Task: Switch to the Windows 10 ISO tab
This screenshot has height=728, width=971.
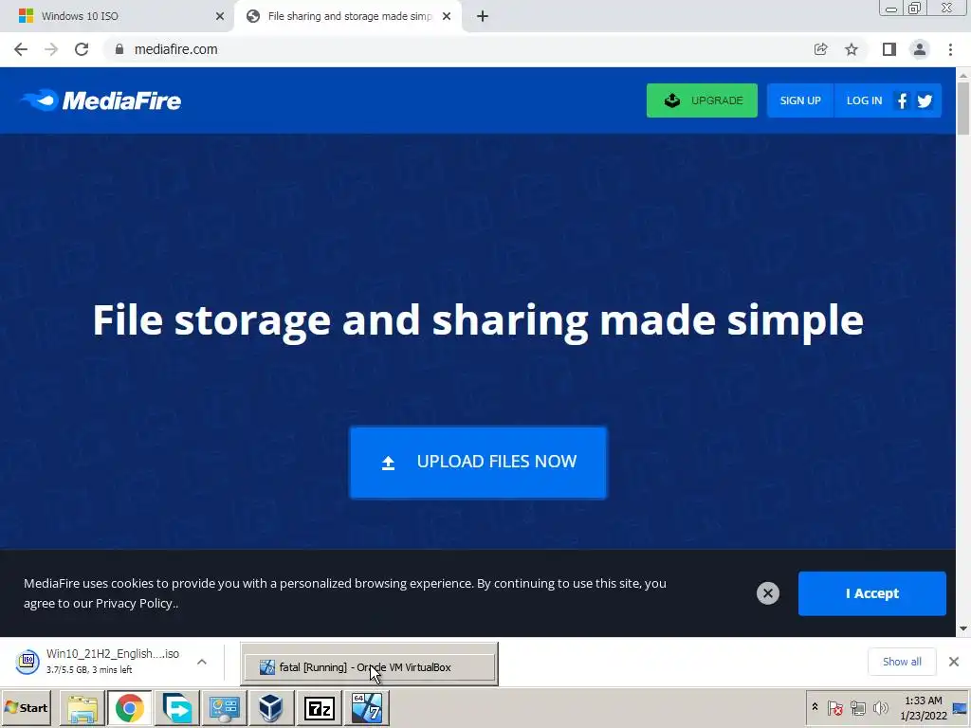Action: [117, 16]
